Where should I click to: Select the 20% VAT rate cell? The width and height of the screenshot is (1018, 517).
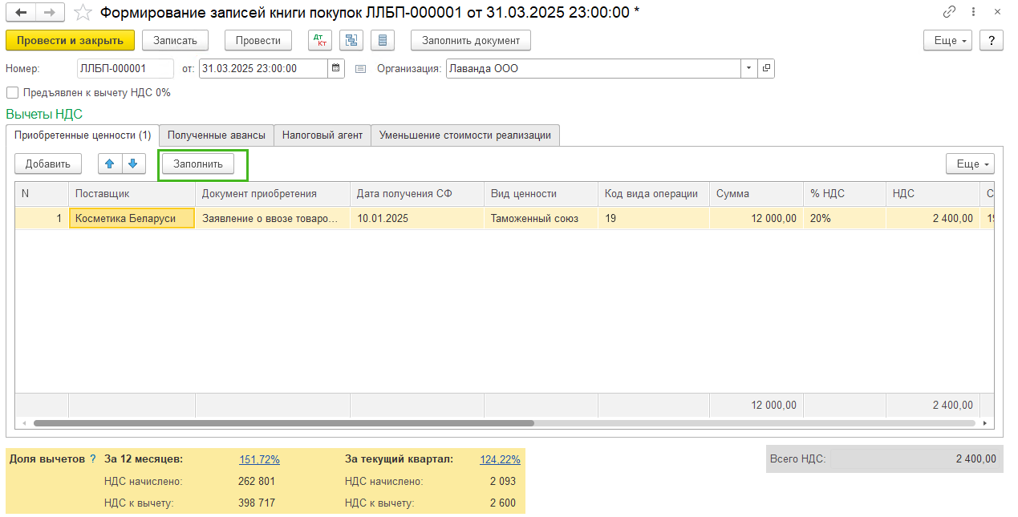[x=845, y=218]
